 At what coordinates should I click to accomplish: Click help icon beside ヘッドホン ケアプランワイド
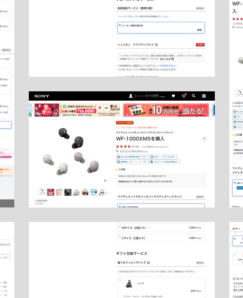point(156,45)
